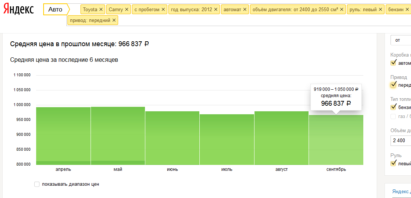Select the "июль" price bar
Image resolution: width=411 pixels, height=198 pixels.
coord(227,140)
